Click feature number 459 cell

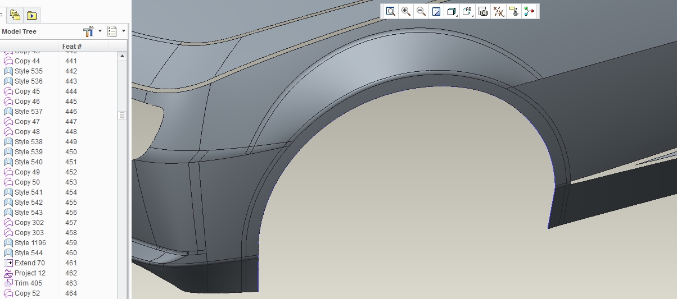[71, 243]
